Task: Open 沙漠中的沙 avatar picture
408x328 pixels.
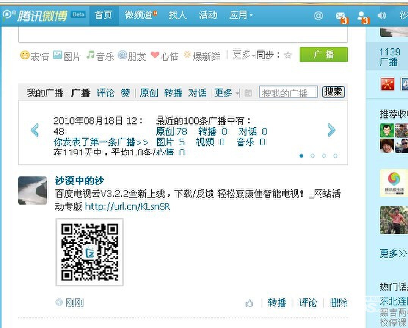Action: (33, 191)
